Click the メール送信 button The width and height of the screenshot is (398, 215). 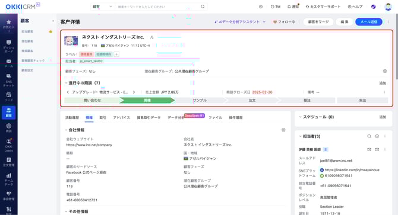[x=369, y=22]
